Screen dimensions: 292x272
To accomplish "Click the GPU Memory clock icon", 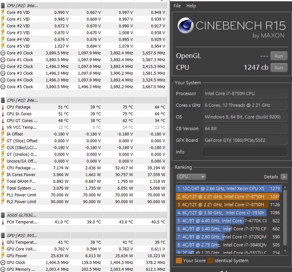I will 3,269.
